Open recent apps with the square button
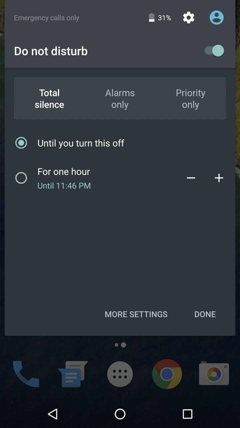 pyautogui.click(x=188, y=414)
